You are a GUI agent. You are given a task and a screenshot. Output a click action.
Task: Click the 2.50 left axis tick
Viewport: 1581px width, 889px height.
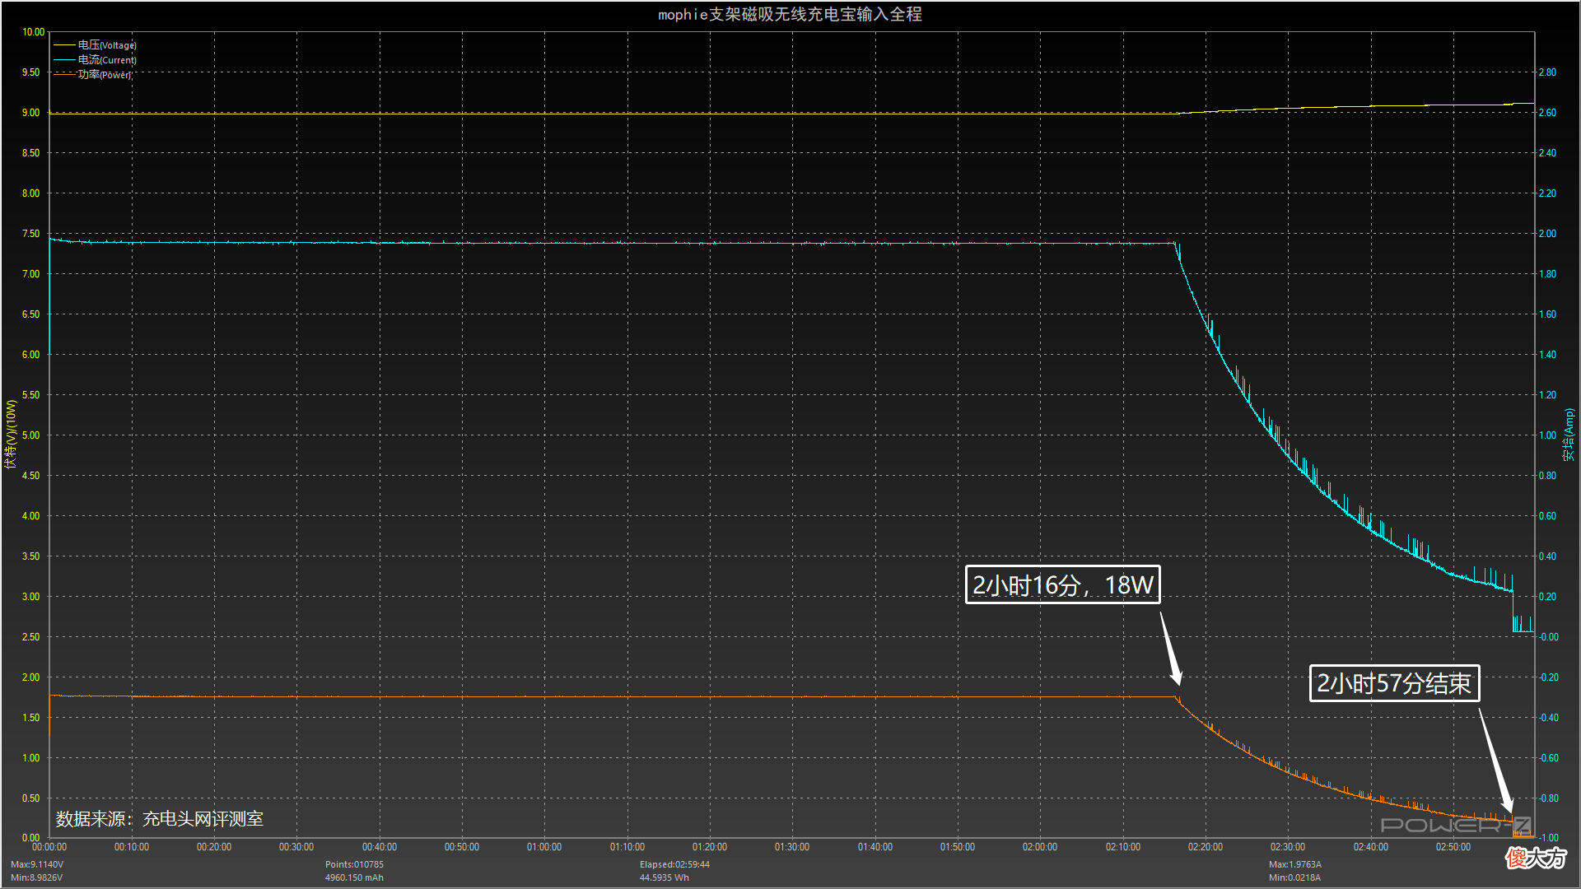pos(30,637)
